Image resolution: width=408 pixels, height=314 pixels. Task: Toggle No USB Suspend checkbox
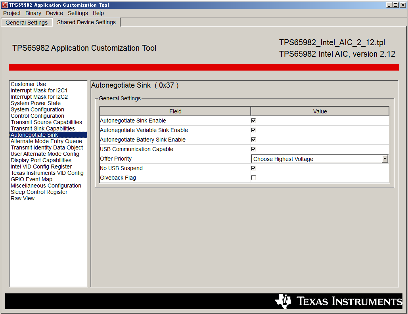(x=253, y=168)
